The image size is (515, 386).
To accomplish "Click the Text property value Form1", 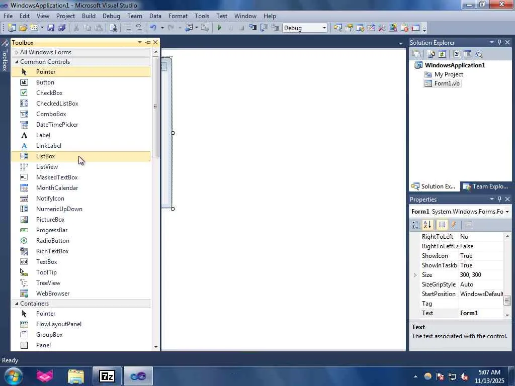I will pyautogui.click(x=481, y=313).
